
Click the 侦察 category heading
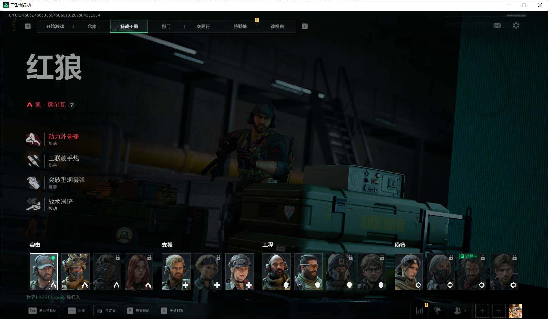click(400, 245)
